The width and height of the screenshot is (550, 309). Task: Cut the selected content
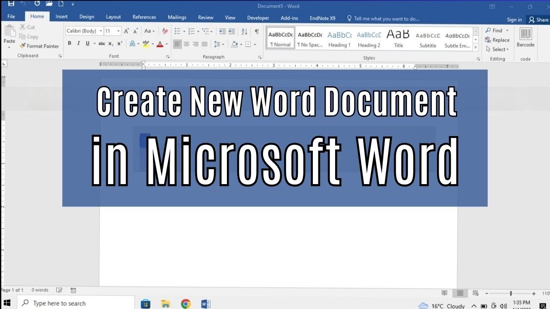(27, 27)
